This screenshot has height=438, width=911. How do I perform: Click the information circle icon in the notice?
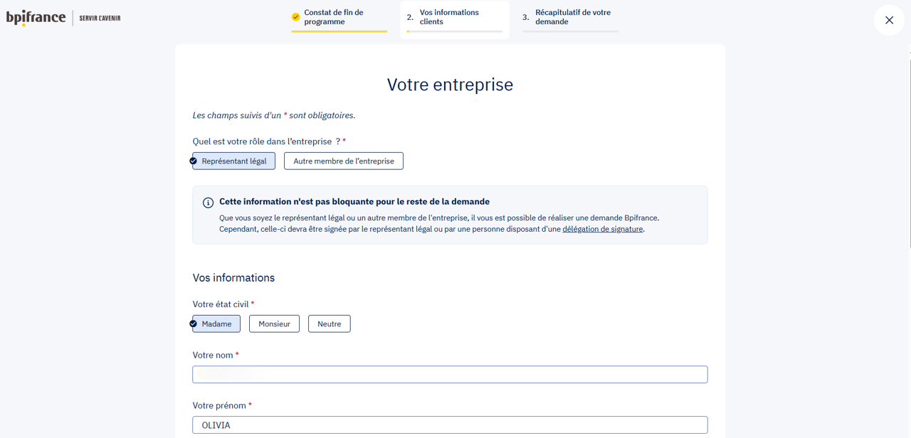[208, 203]
